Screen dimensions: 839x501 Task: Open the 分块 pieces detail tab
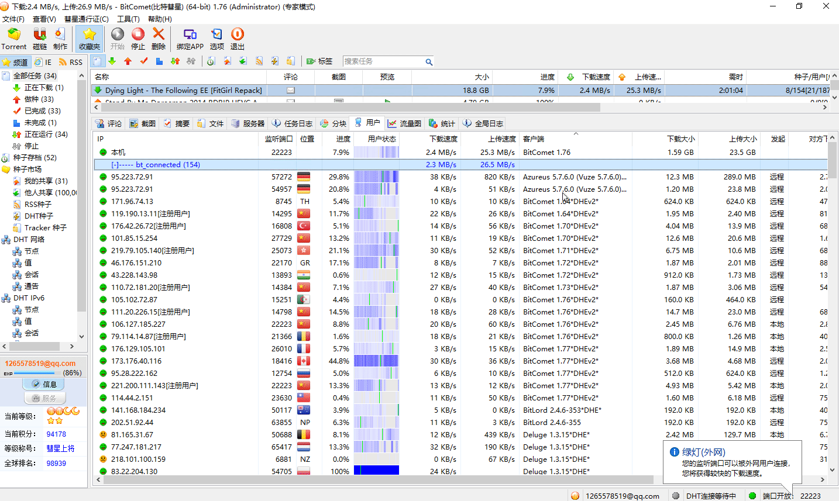point(333,123)
